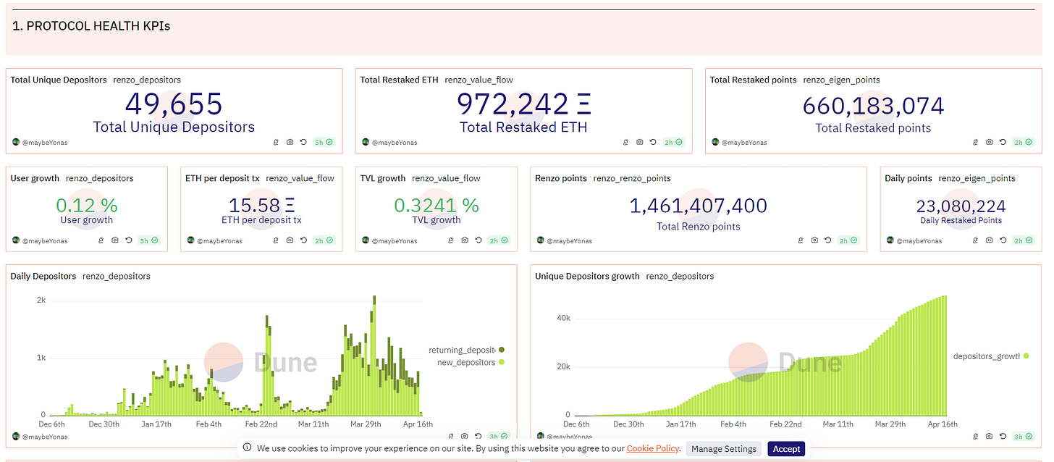1054x462 pixels.
Task: Click 2h freshness badge on Total Restaked ETH card
Action: point(673,143)
